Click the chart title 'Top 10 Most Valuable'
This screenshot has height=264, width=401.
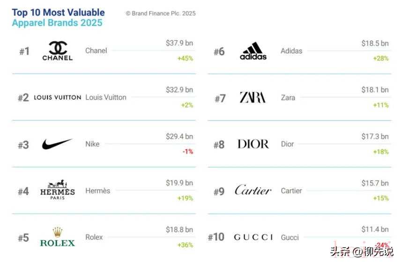coord(58,13)
